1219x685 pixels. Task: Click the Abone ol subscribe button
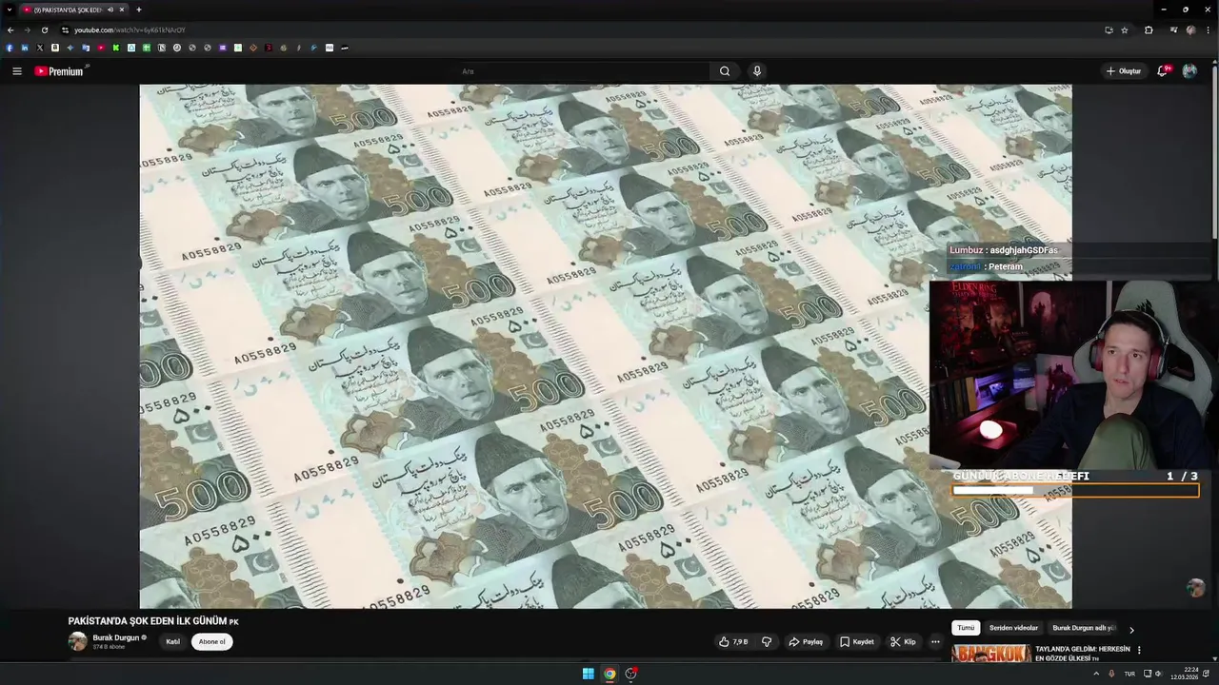click(x=212, y=642)
